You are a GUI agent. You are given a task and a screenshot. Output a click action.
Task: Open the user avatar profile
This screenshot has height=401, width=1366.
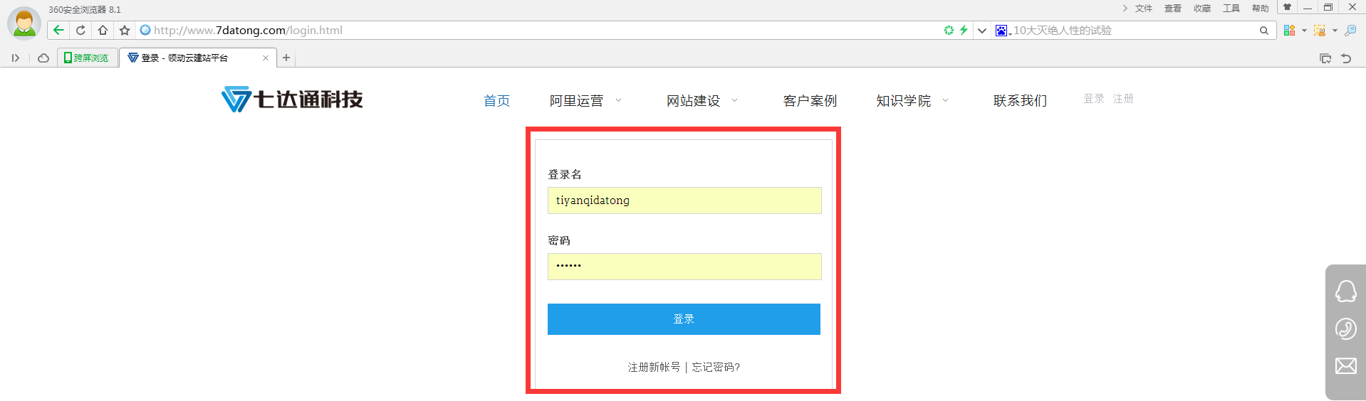24,23
